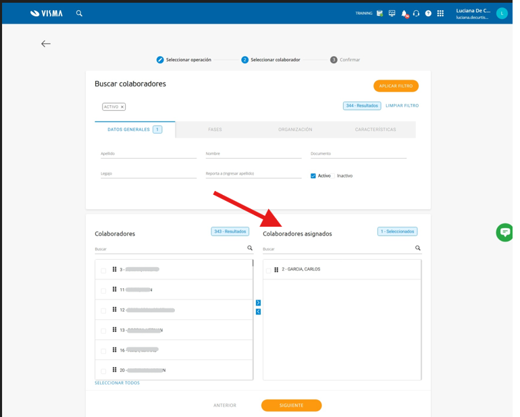Open the apps grid menu
520x417 pixels.
click(x=440, y=13)
